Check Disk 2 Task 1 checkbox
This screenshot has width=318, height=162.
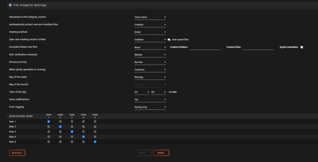tap(49, 126)
